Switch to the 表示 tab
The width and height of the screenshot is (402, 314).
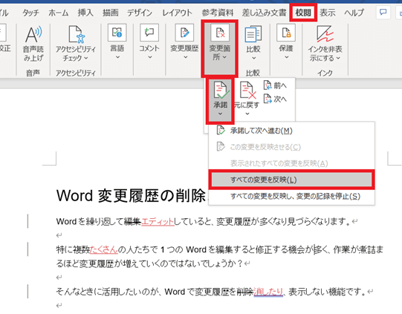pyautogui.click(x=327, y=13)
